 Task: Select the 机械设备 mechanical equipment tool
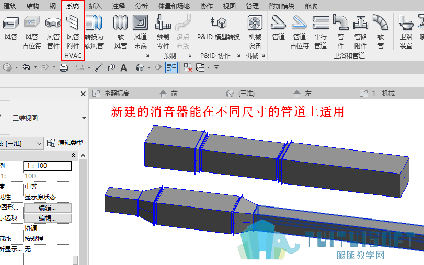click(255, 32)
